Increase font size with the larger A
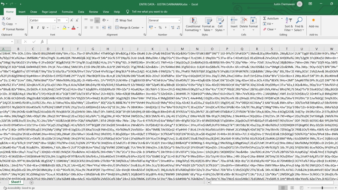Screen dimensions: 338x190 [72, 20]
